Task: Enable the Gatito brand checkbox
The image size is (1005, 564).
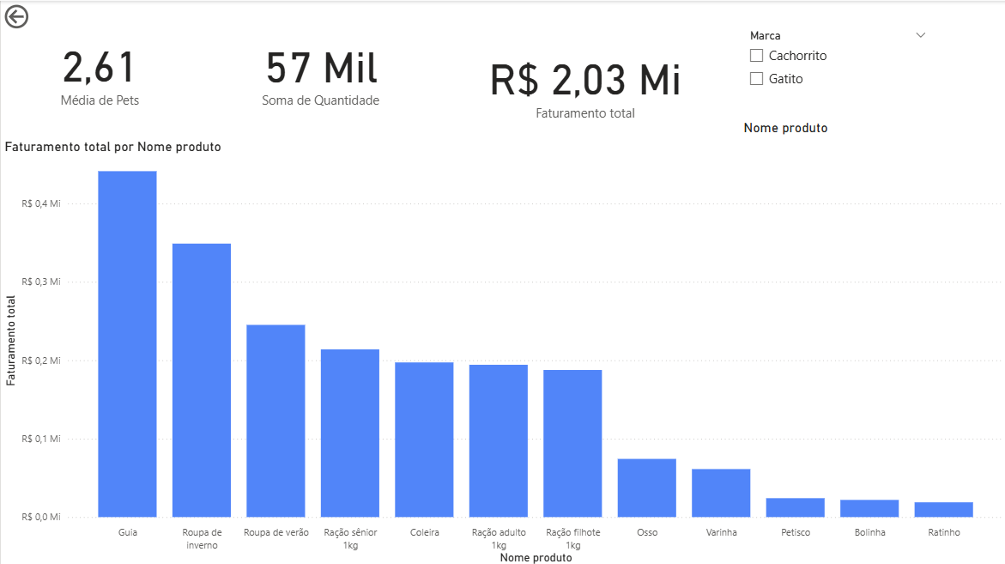Action: (756, 79)
